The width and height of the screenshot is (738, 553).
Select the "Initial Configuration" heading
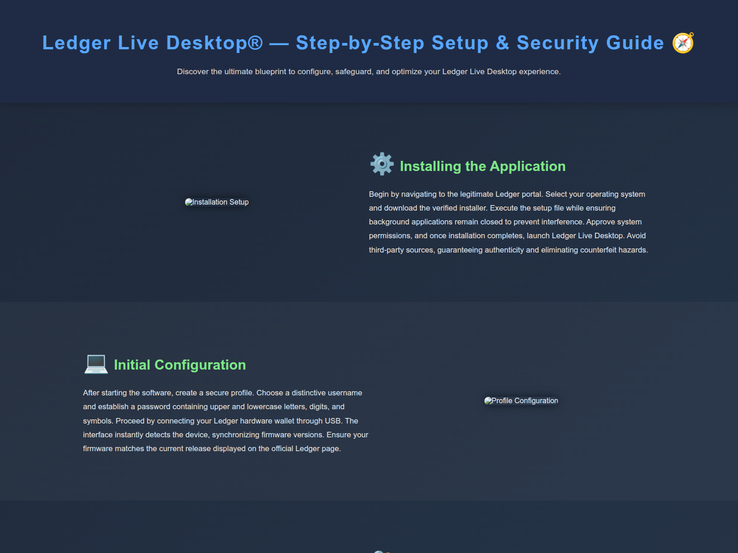pyautogui.click(x=180, y=365)
